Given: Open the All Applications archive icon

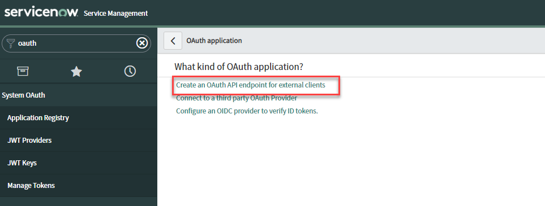Looking at the screenshot, I should (23, 71).
